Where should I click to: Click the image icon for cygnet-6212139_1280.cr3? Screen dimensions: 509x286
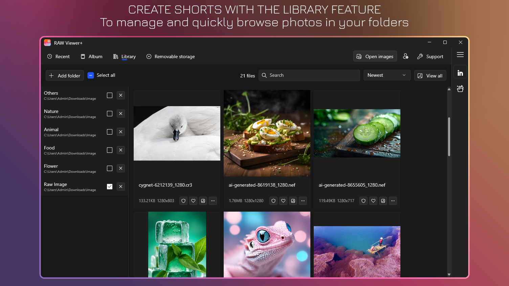(x=203, y=201)
